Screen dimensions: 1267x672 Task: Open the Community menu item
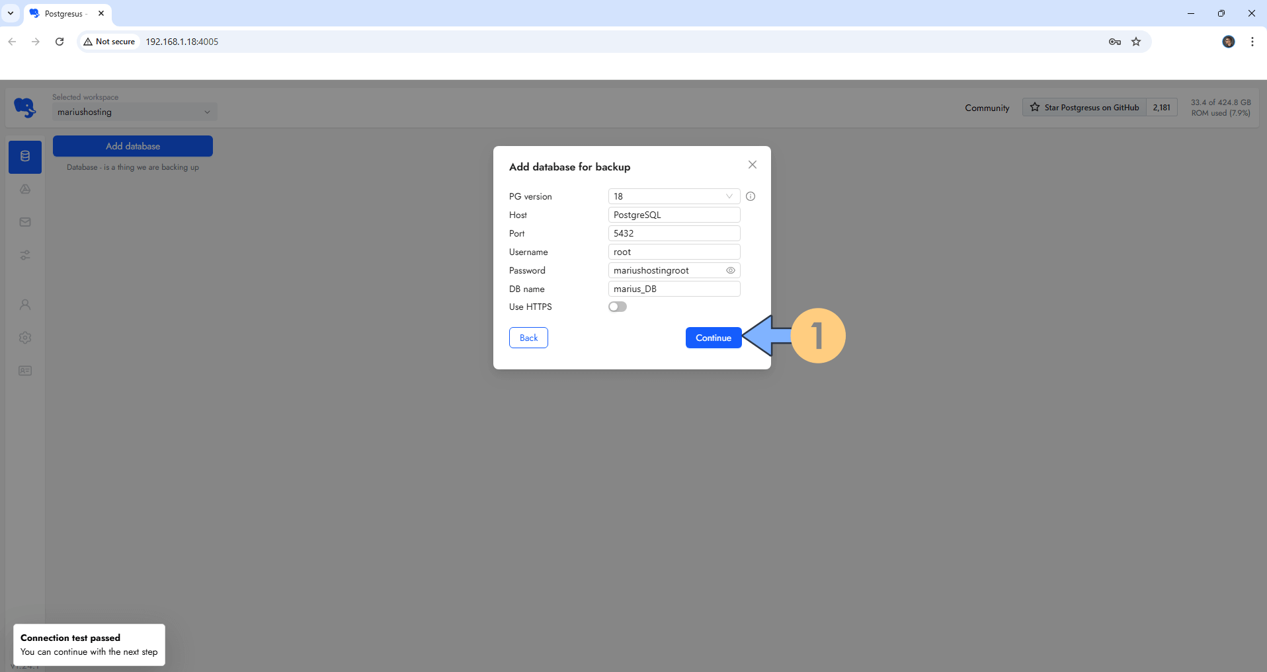[x=986, y=108]
